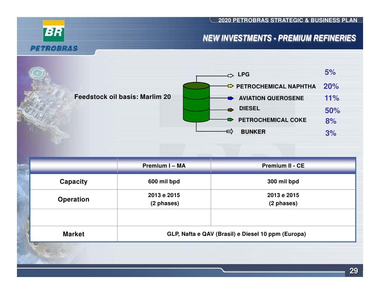Click the AVIATION QUEROSENE label
Image resolution: width=380 pixels, height=294 pixels.
pyautogui.click(x=271, y=98)
